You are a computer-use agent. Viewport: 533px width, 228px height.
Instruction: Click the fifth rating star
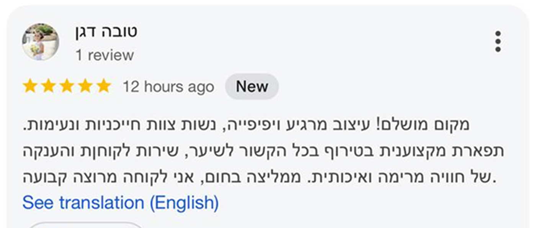103,86
